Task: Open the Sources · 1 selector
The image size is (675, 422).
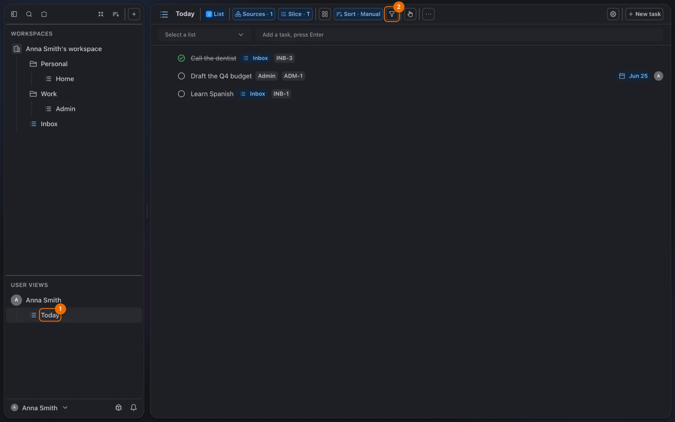Action: [x=254, y=14]
